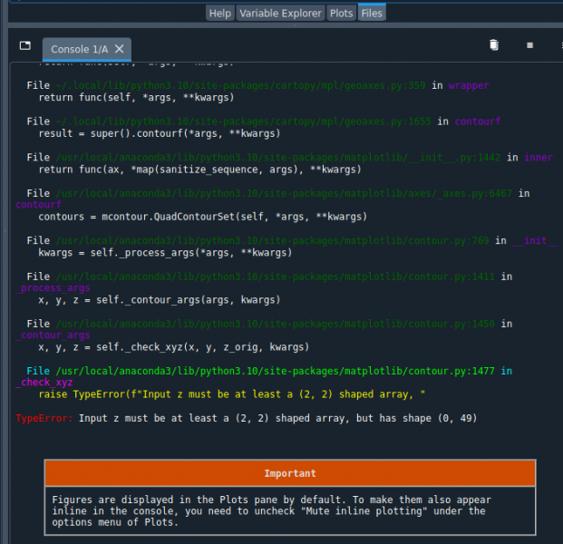The height and width of the screenshot is (544, 563).
Task: Open the Variable Explorer tab
Action: coord(280,13)
